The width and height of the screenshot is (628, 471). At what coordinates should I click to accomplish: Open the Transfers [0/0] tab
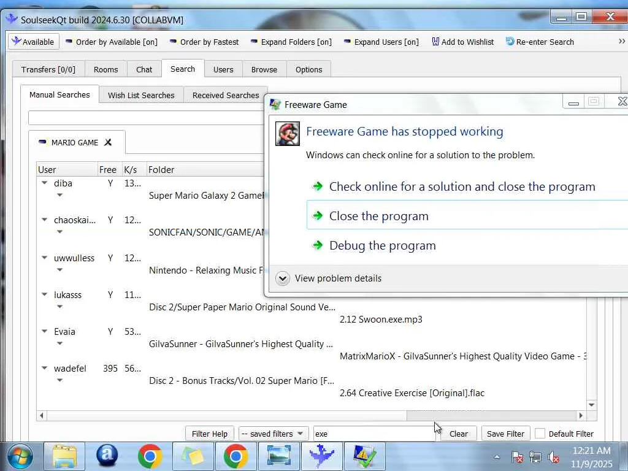click(x=48, y=69)
